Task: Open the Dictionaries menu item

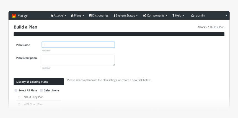Action: (x=99, y=15)
